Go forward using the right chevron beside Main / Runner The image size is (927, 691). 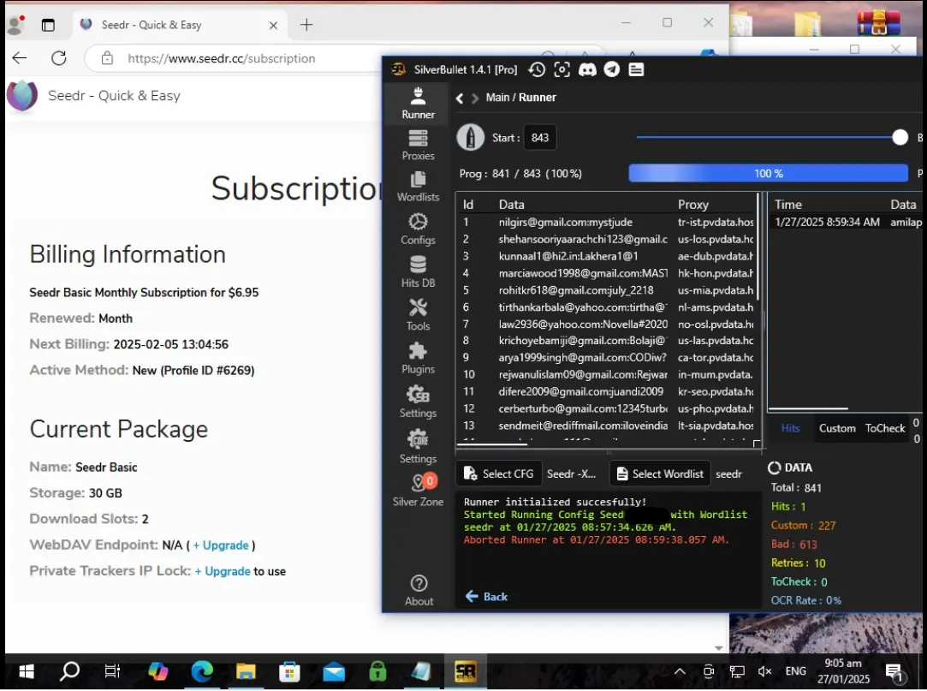[x=475, y=98]
